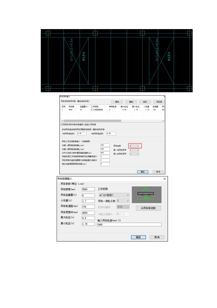The height and width of the screenshot is (308, 217).
Task: Open the 吊车库 button in list header
Action: coord(159,102)
